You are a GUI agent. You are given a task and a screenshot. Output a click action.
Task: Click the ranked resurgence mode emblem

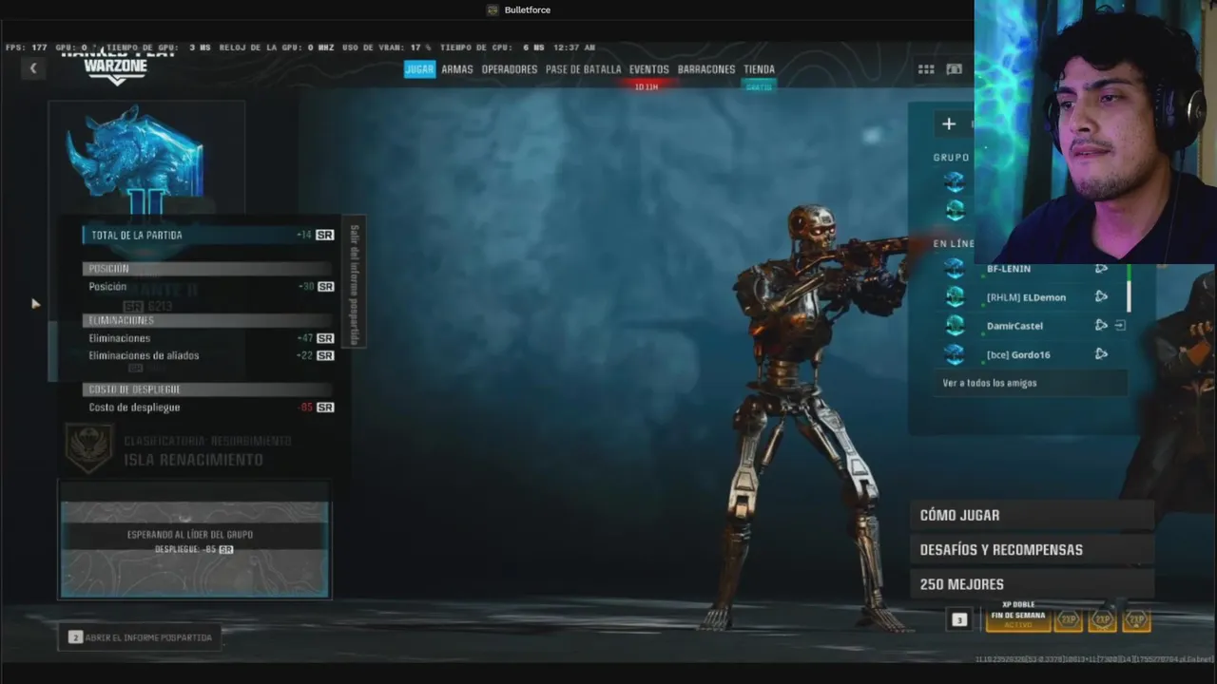click(x=90, y=449)
